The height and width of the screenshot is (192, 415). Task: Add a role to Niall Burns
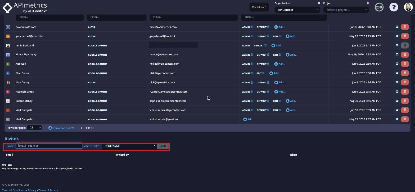275,73
